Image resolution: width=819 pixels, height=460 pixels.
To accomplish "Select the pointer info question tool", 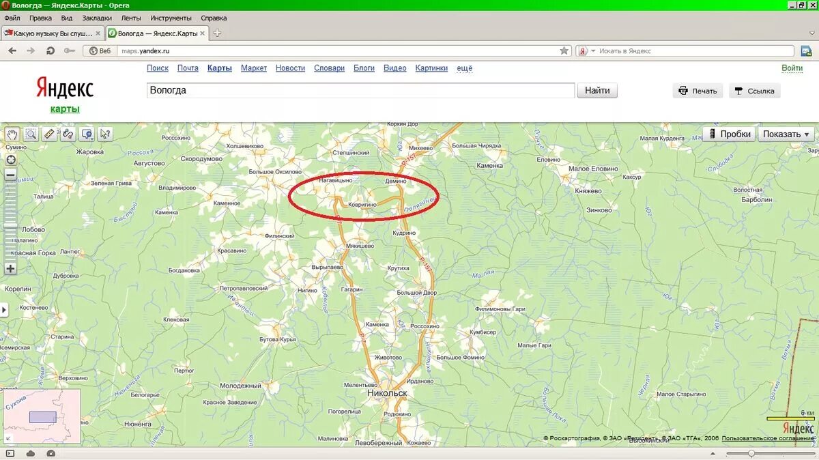I will pyautogui.click(x=104, y=134).
